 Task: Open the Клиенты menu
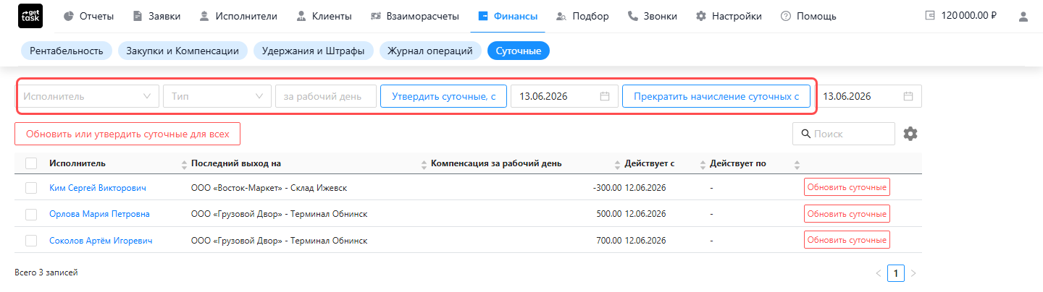(324, 16)
